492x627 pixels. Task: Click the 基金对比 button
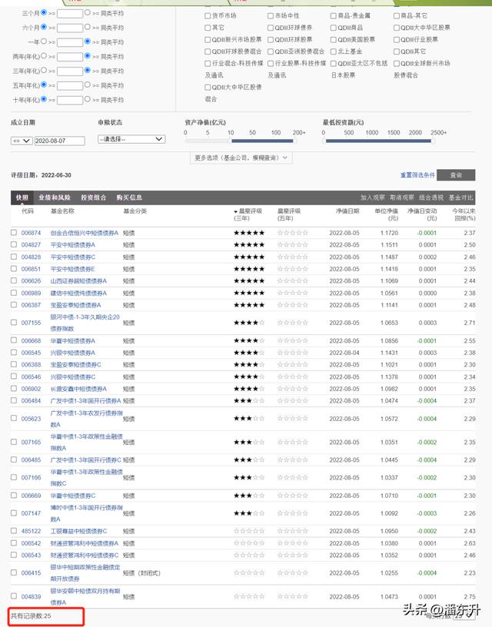460,197
